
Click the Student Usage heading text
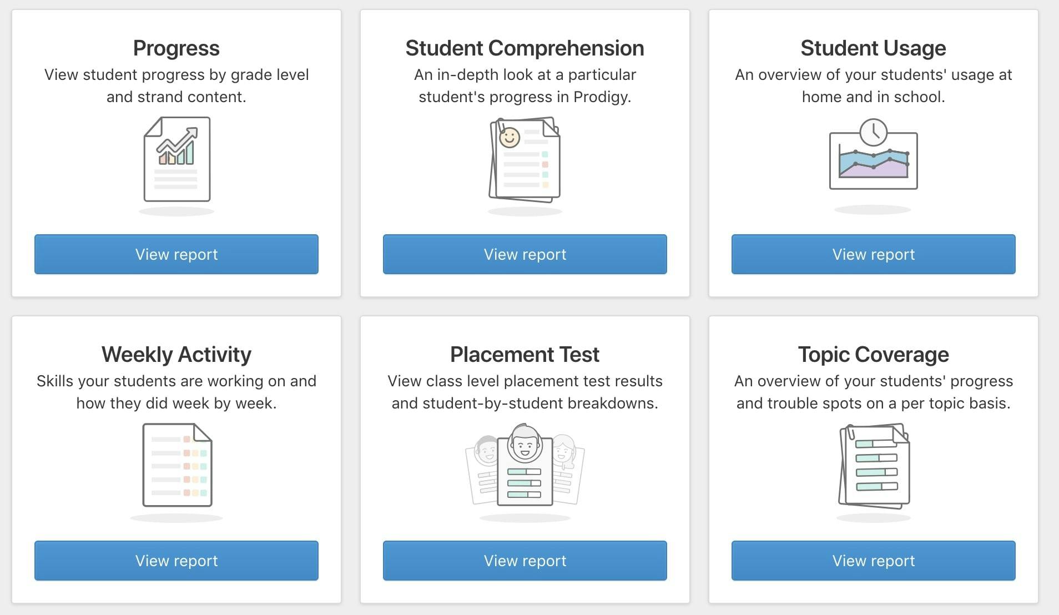(874, 48)
